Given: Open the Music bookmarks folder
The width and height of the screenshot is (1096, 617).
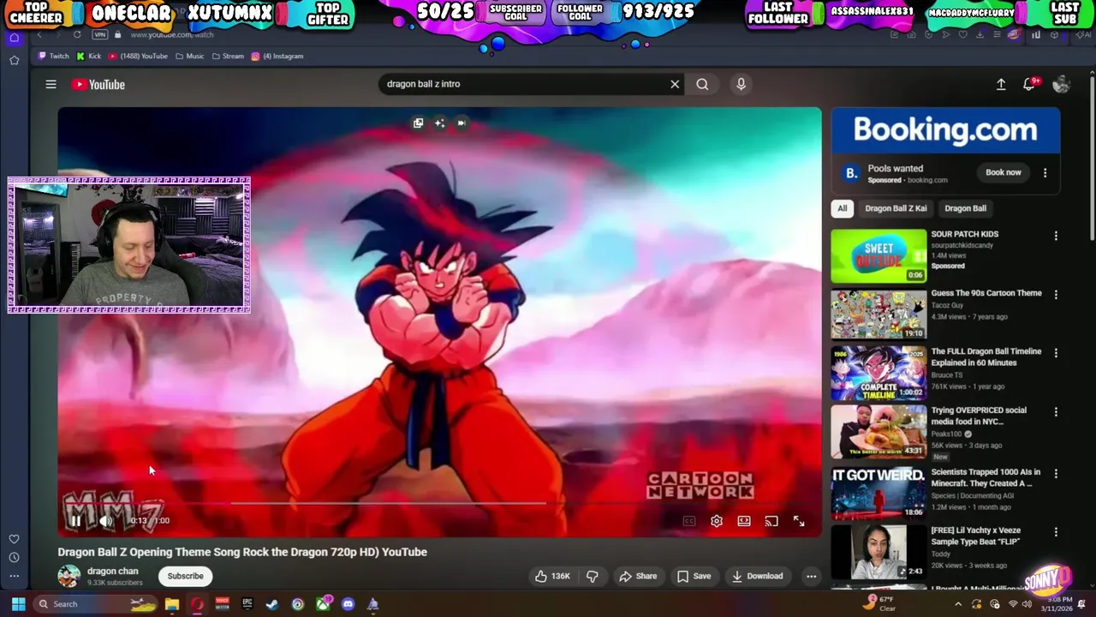Looking at the screenshot, I should [190, 56].
